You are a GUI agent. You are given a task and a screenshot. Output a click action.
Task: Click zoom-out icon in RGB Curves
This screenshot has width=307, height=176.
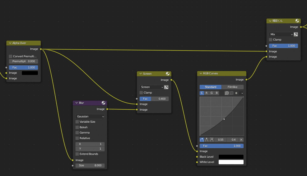pos(231,93)
